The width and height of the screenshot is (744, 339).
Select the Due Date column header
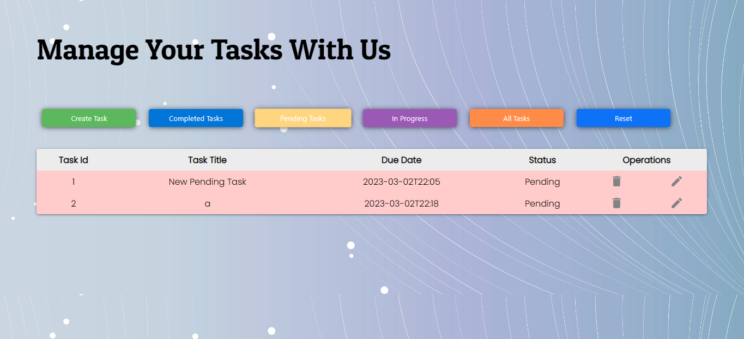(x=401, y=160)
